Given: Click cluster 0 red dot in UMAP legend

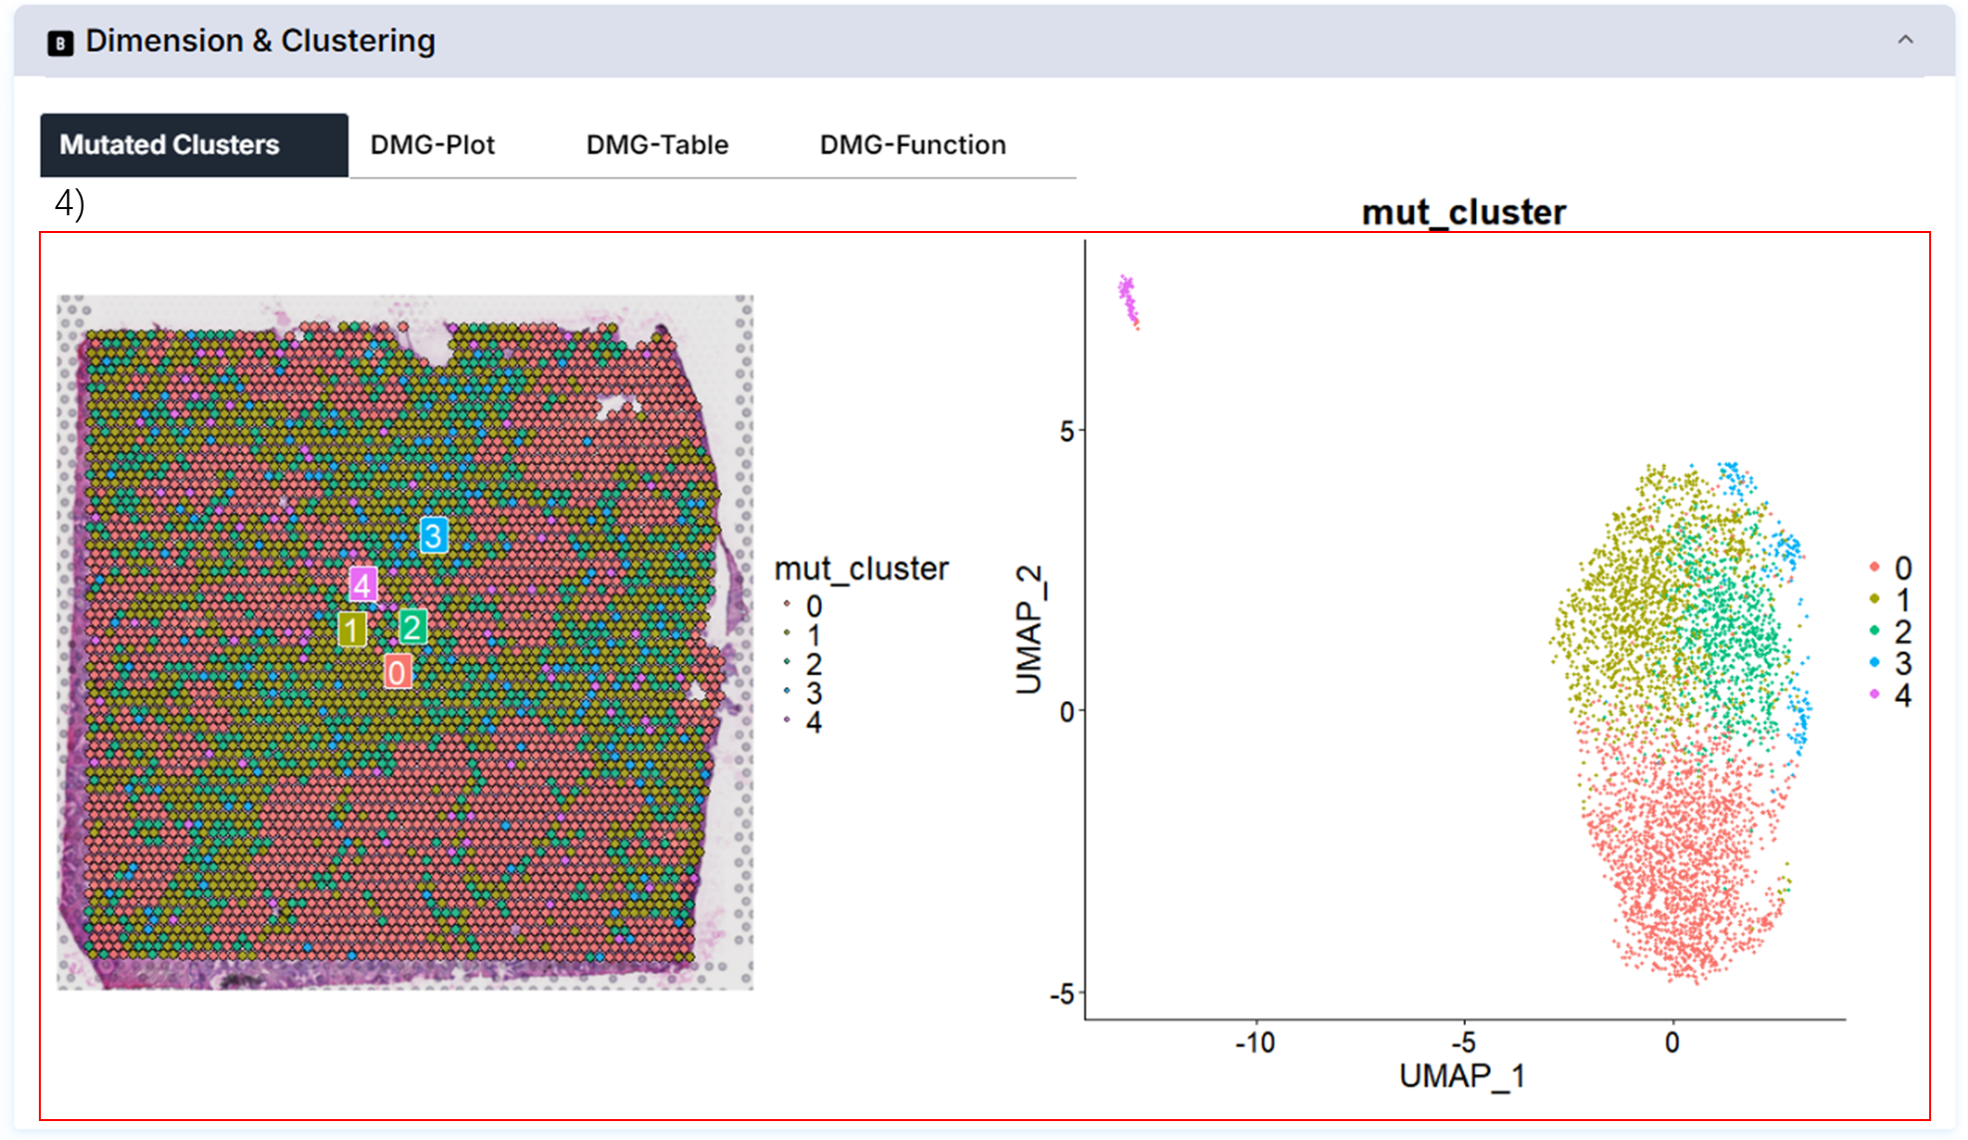Looking at the screenshot, I should tap(1874, 568).
